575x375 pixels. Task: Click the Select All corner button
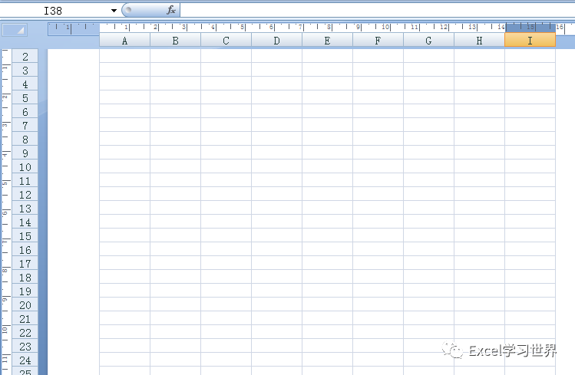point(15,30)
